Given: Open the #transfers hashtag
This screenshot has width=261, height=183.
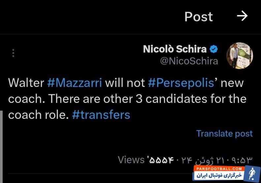Looking at the screenshot, I should coord(101,114).
